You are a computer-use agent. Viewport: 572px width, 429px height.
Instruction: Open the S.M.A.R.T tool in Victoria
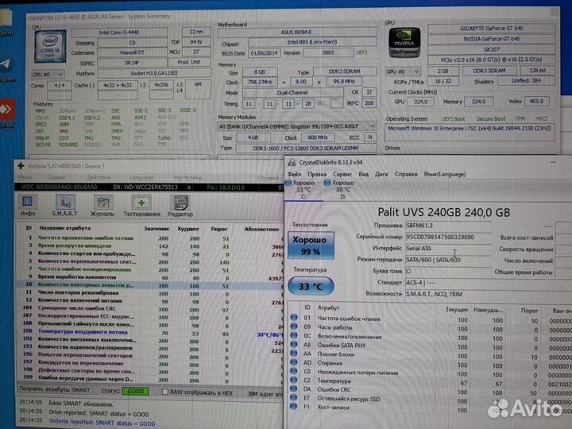65,206
